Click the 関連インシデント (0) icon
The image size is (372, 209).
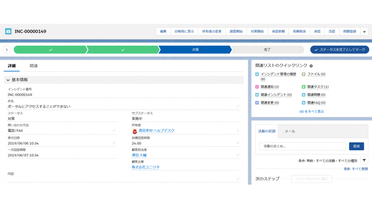click(257, 95)
